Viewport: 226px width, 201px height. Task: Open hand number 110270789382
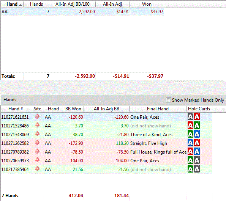15,152
